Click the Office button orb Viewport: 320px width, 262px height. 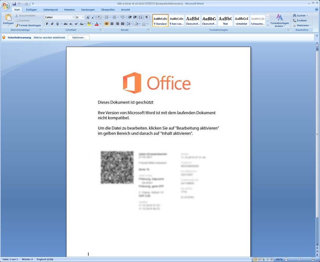tap(5, 6)
